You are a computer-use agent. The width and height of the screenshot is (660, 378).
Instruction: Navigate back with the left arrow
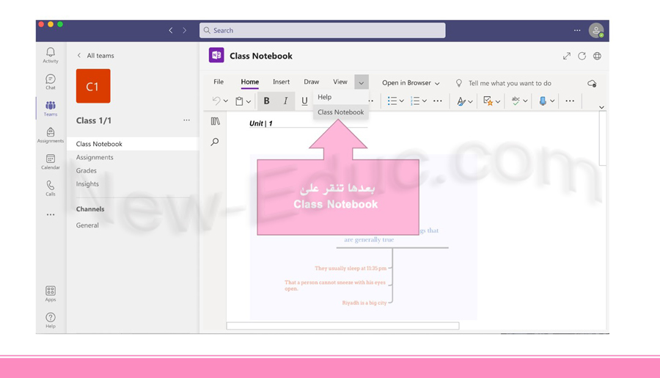click(170, 30)
